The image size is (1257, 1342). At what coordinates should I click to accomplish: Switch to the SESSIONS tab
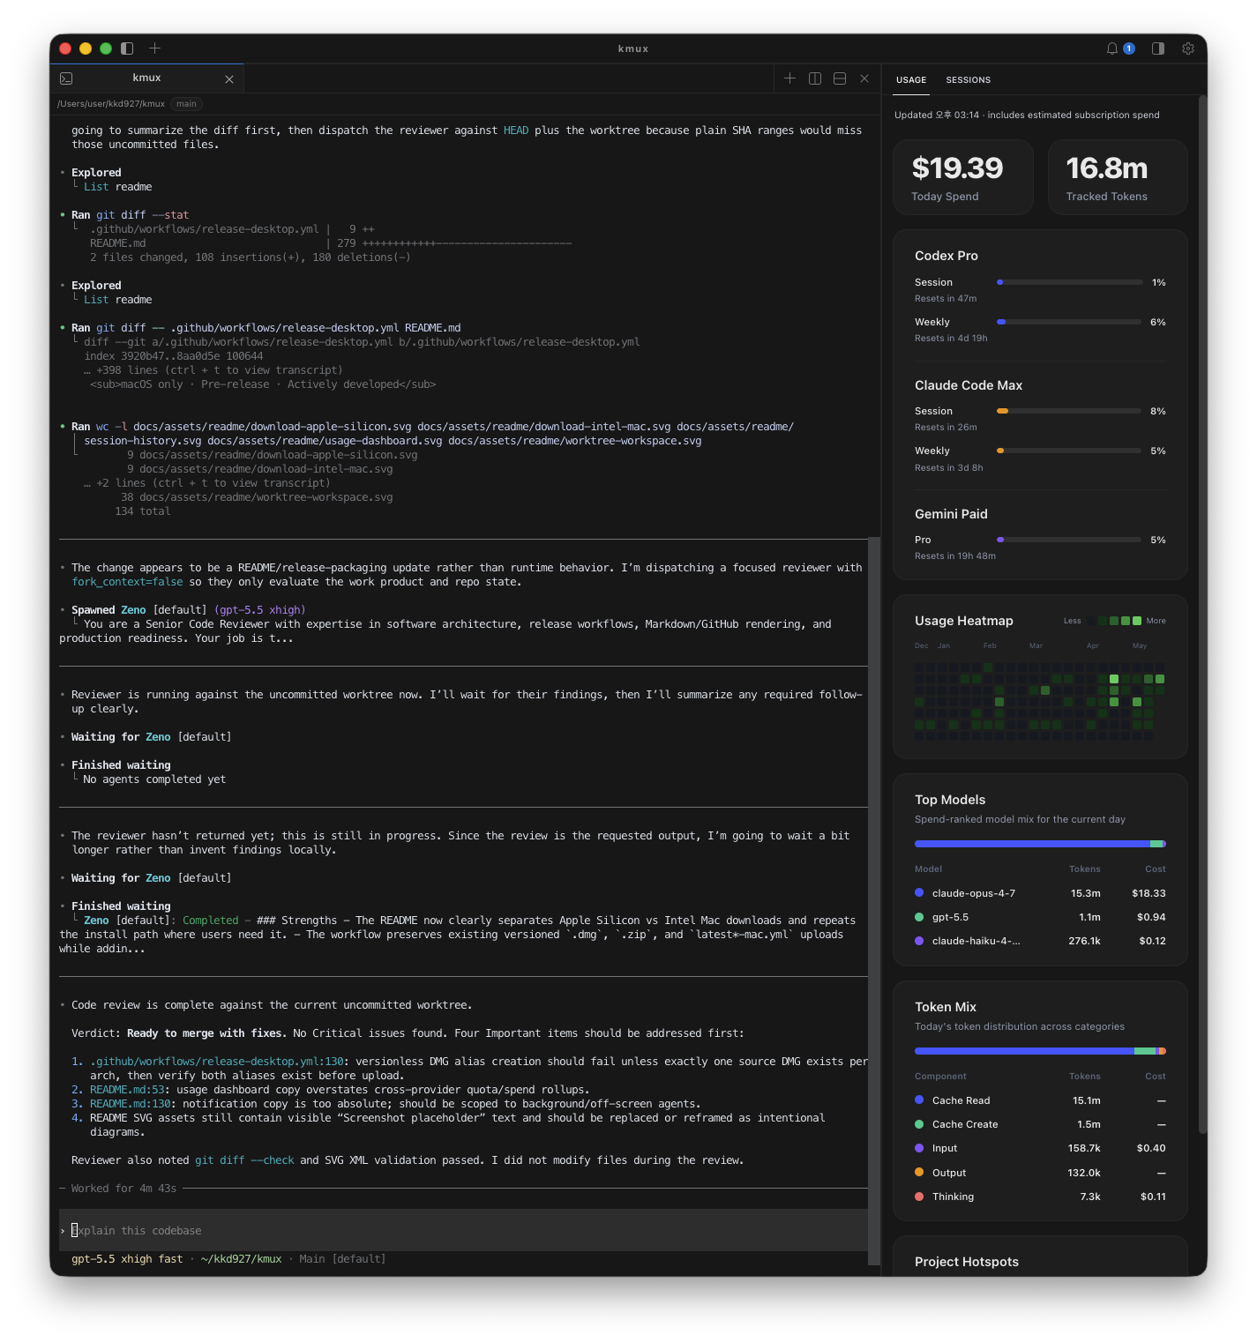(969, 79)
